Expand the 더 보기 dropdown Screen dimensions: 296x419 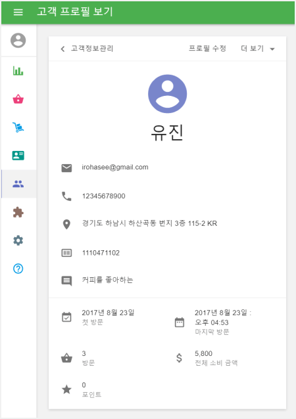click(258, 49)
